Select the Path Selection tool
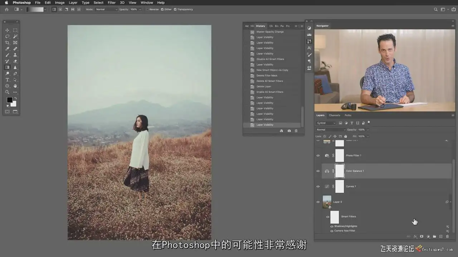This screenshot has height=257, width=458. [x=15, y=80]
